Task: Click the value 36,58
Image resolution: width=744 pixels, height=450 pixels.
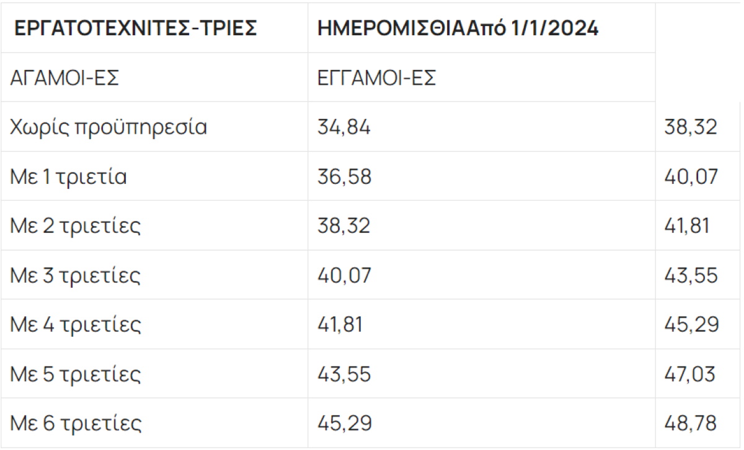Action: (344, 176)
